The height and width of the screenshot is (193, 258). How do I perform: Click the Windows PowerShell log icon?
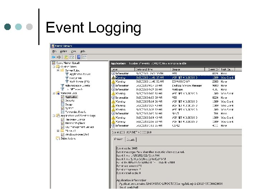[x=62, y=134]
